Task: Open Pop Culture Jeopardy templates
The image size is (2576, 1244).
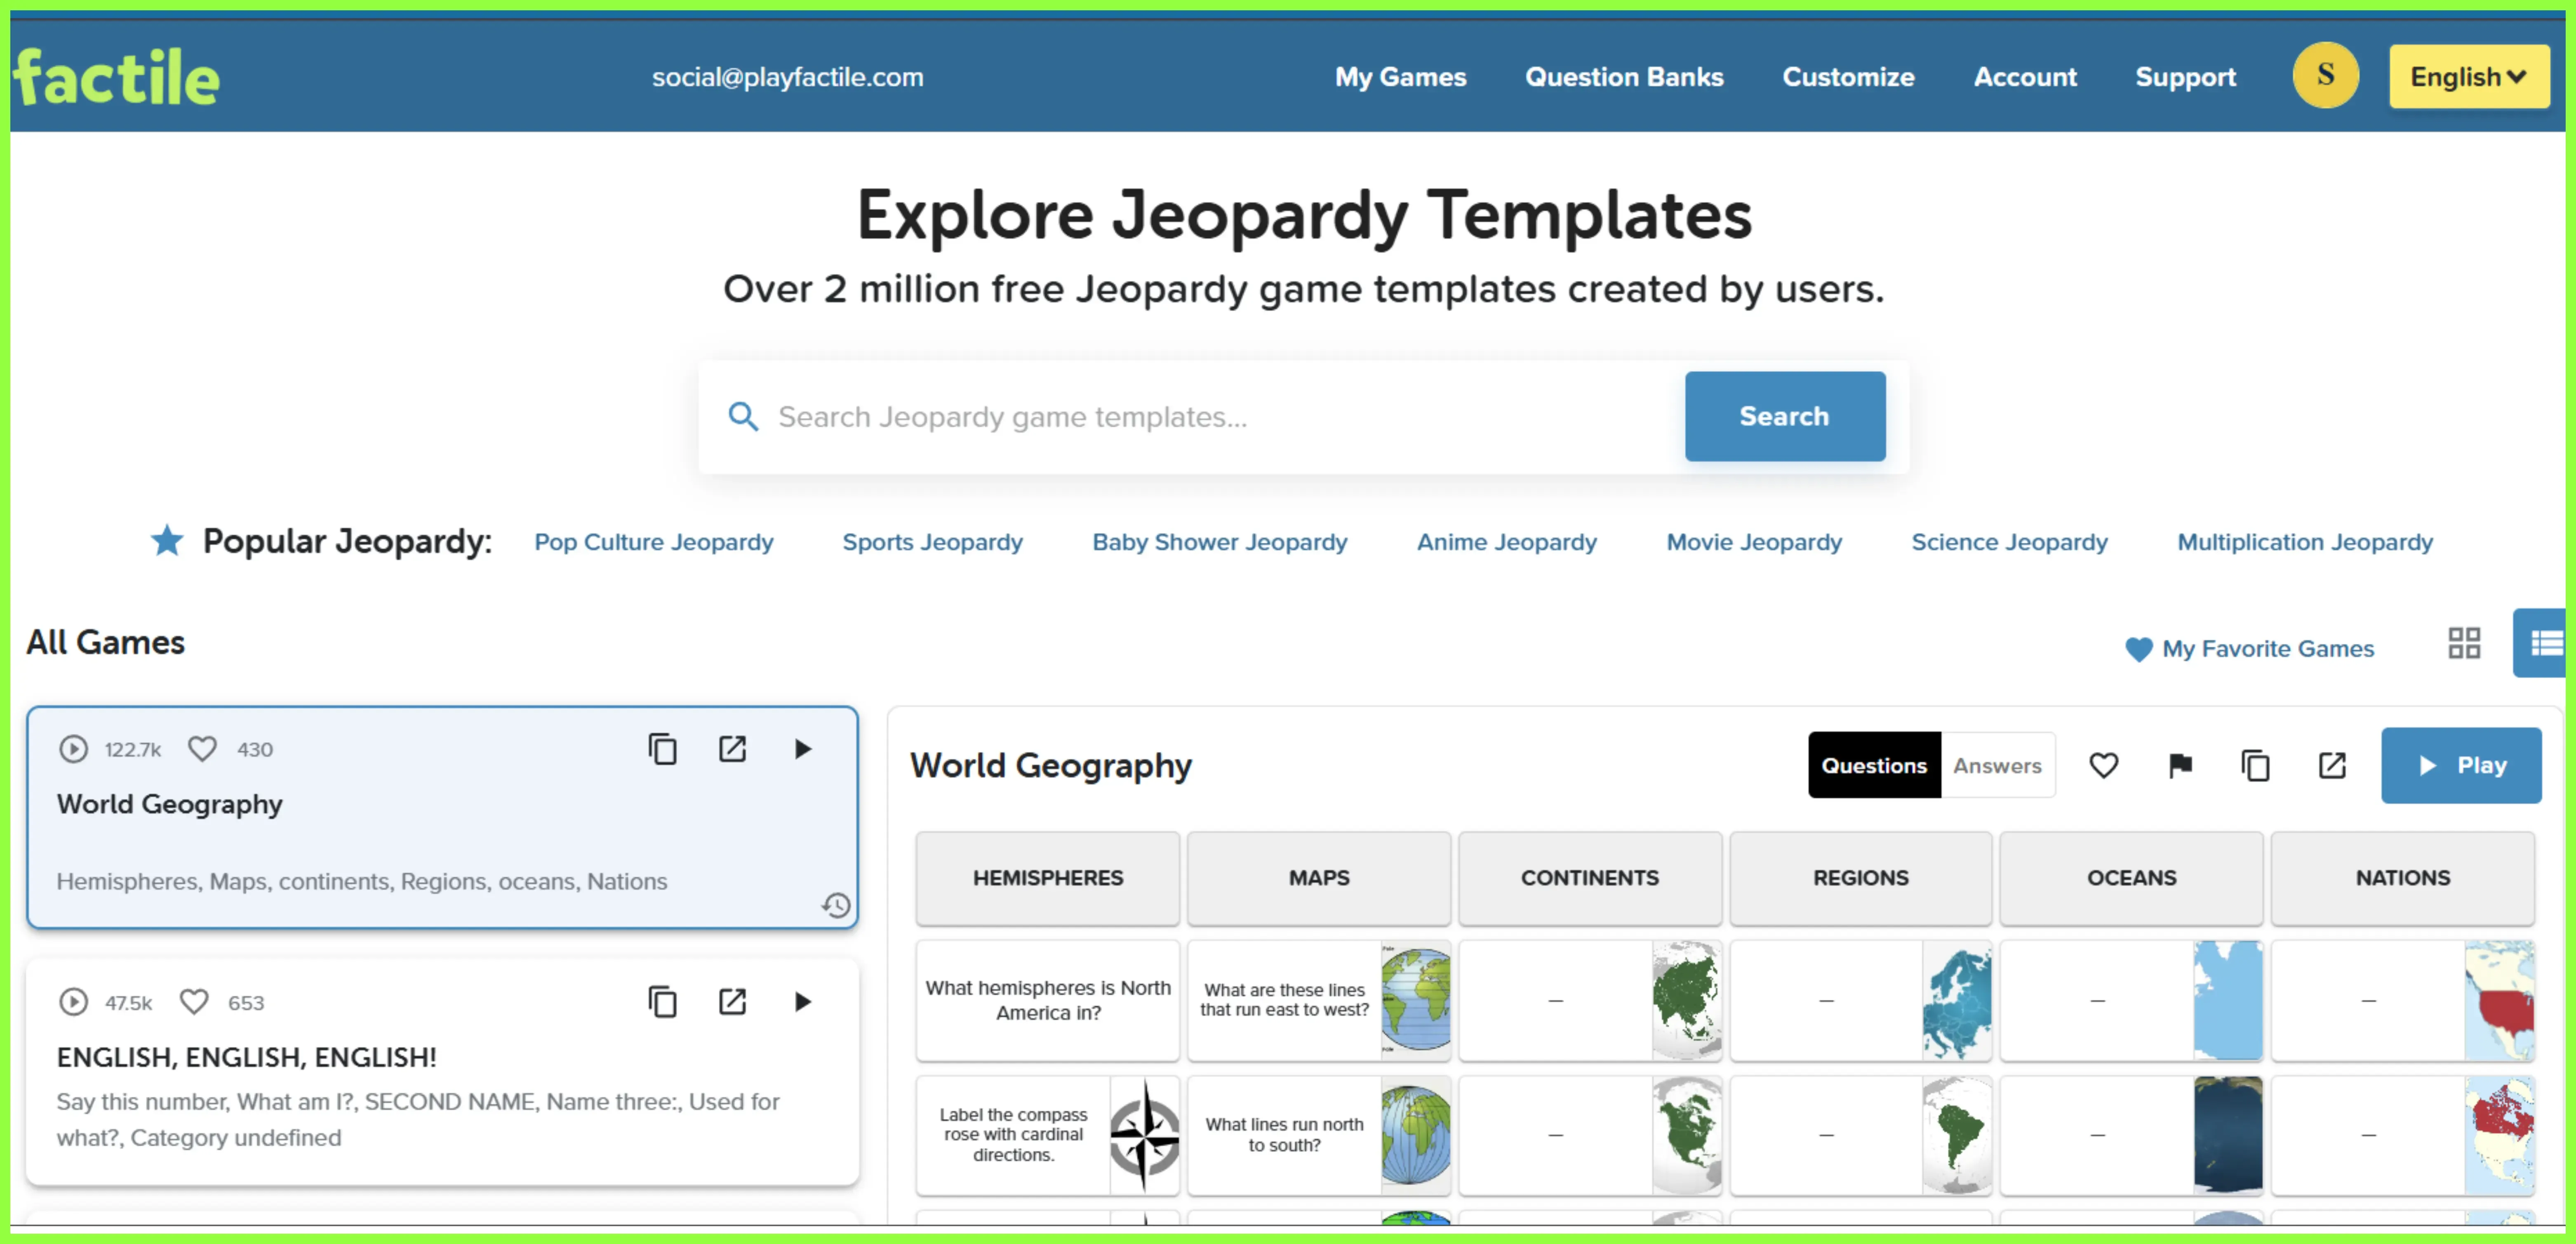Action: (654, 542)
